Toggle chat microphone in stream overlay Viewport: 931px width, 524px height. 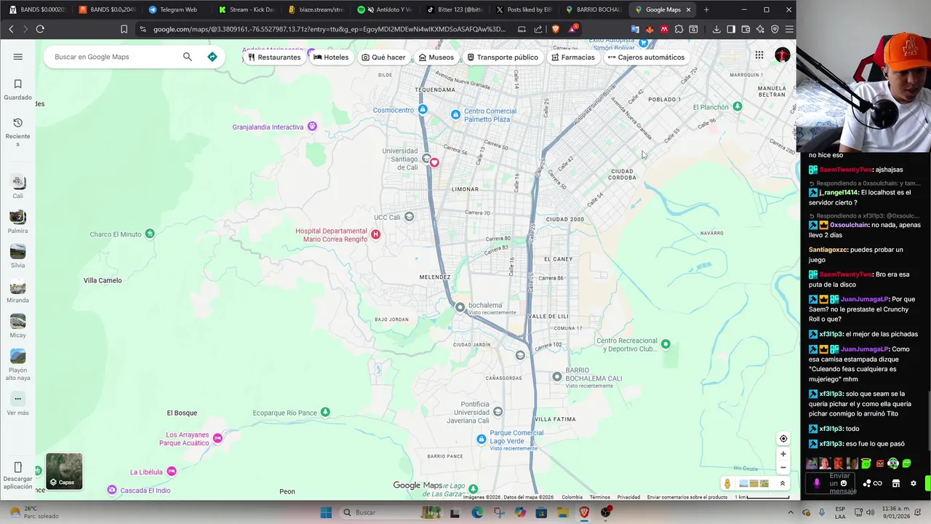click(x=817, y=483)
